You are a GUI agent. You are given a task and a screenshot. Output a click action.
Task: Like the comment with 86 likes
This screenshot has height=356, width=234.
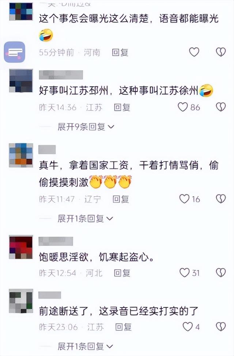click(183, 107)
